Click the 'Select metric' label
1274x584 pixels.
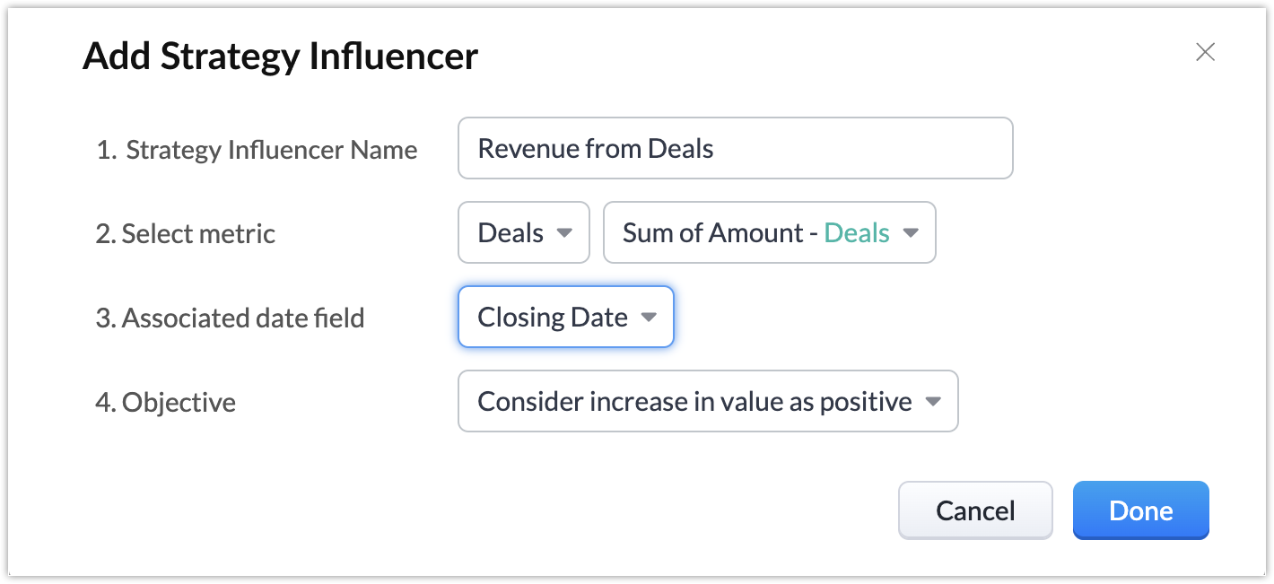pos(186,234)
